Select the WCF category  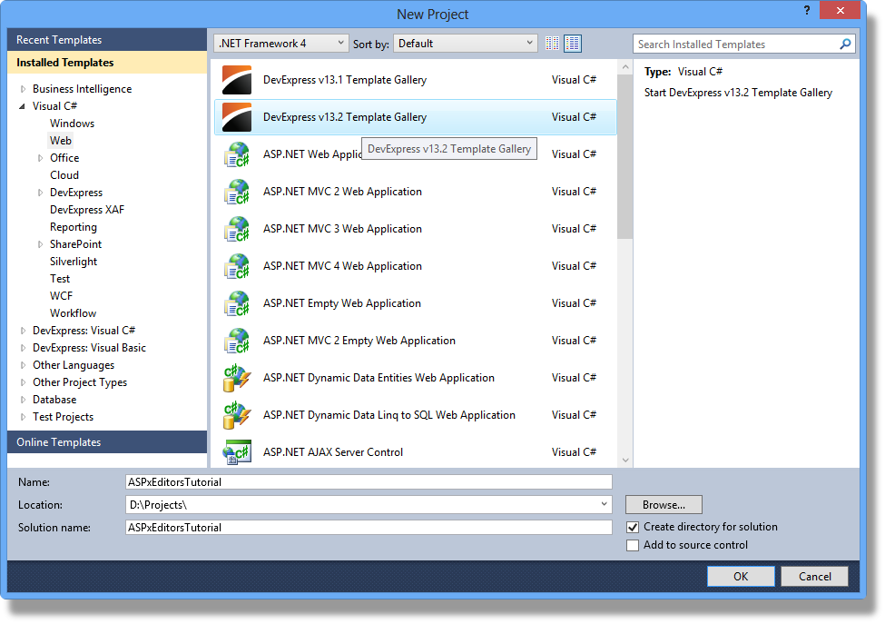tap(61, 296)
